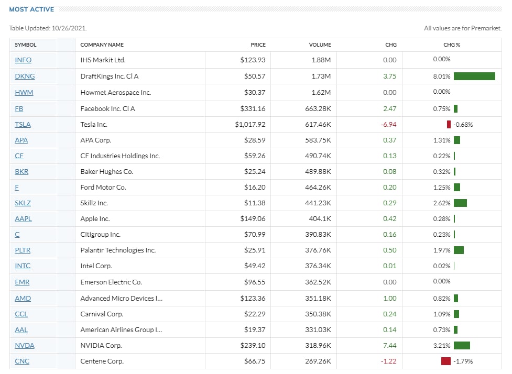Click the 0.02% change for Intel
The height and width of the screenshot is (374, 512).
(441, 266)
